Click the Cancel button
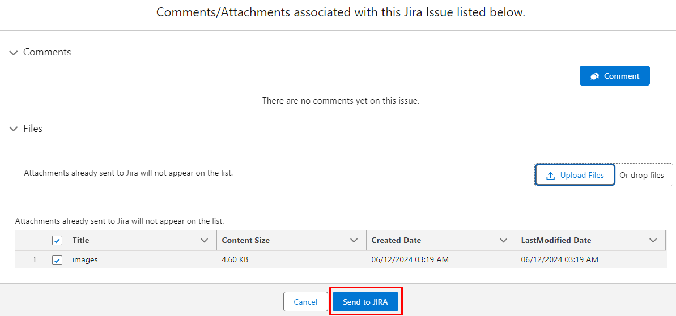 [305, 302]
